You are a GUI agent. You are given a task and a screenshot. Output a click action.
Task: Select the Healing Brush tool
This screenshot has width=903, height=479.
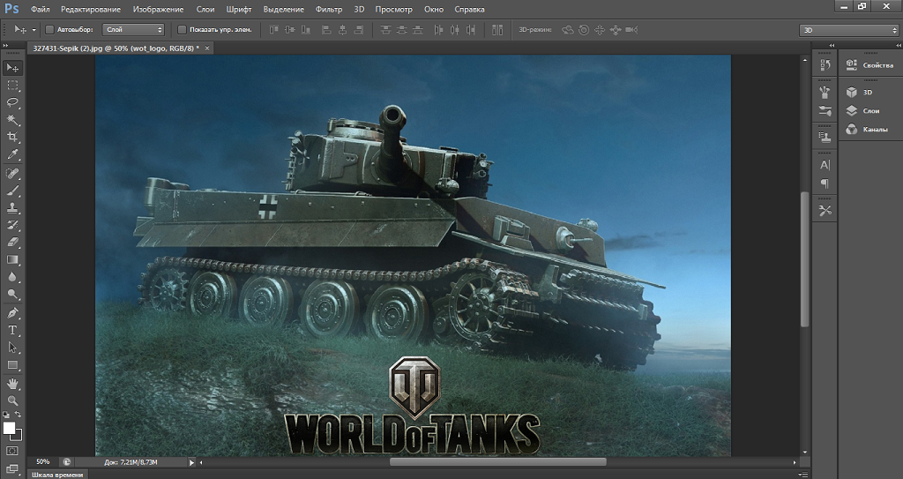(x=12, y=173)
